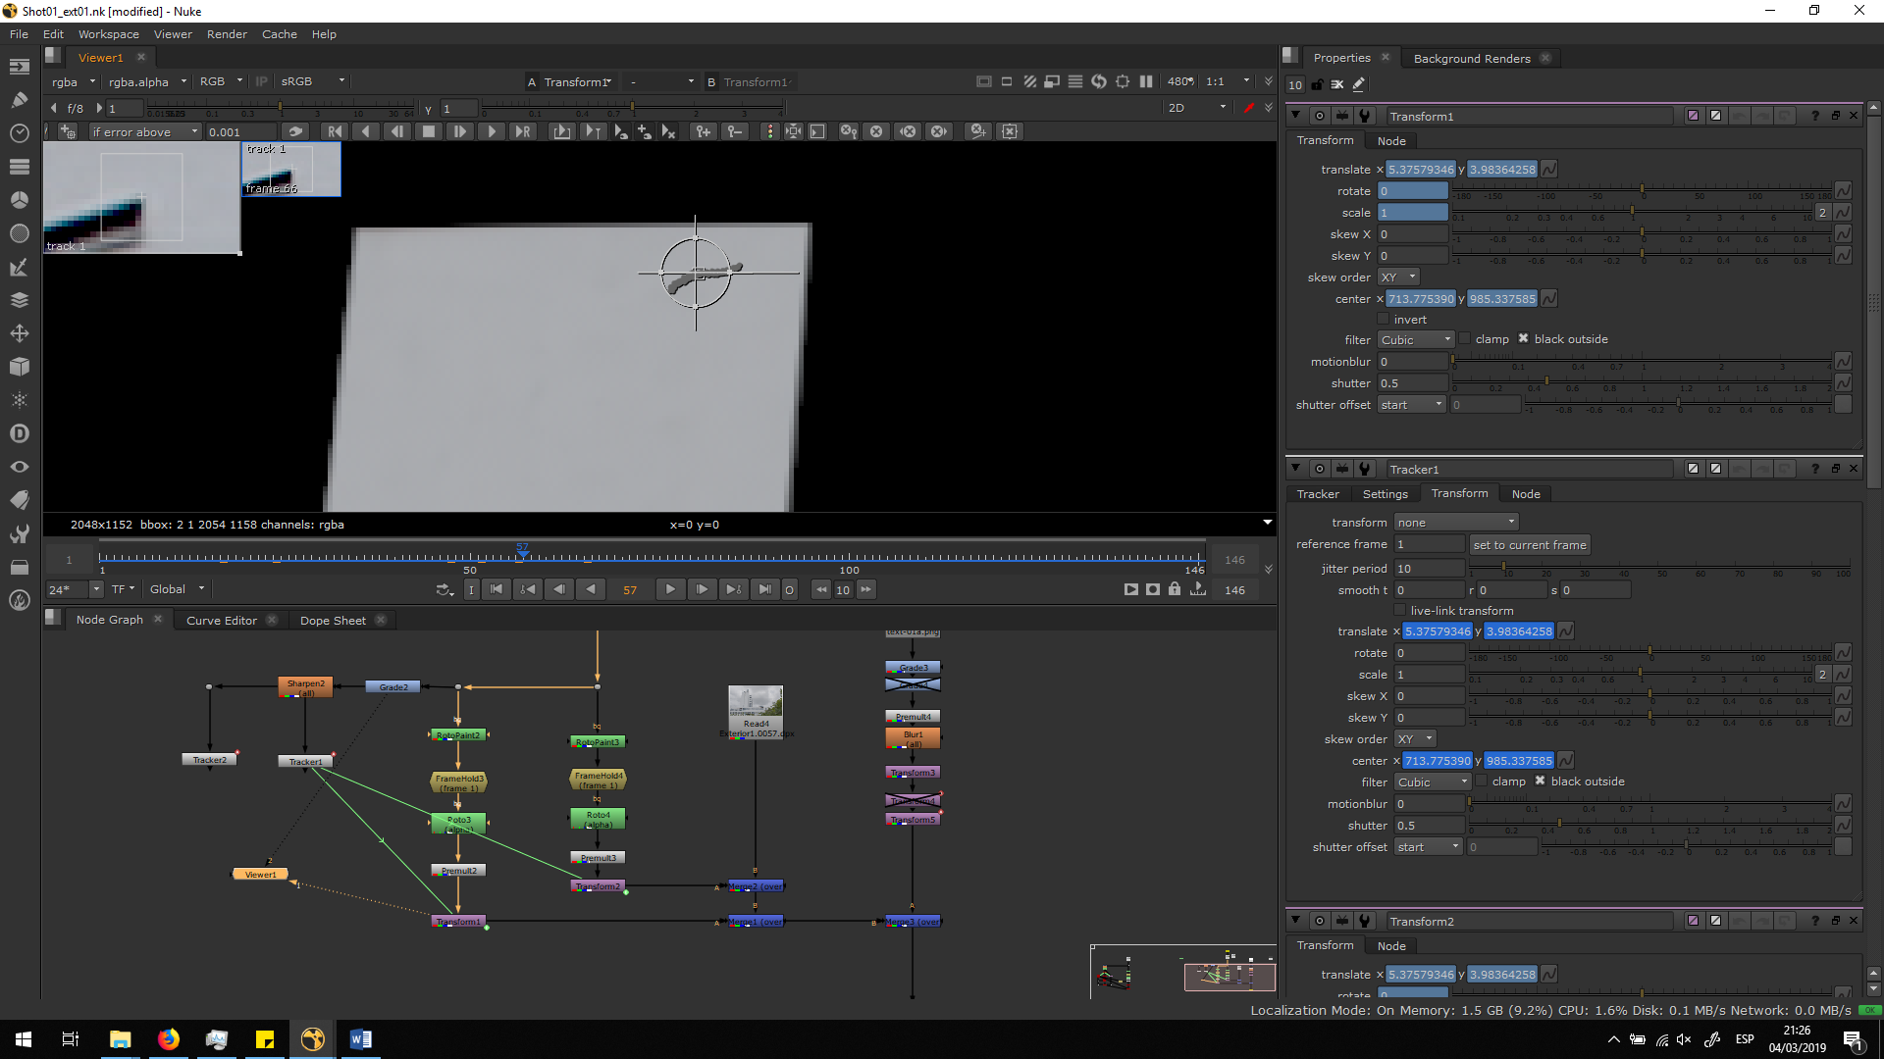Open the 'if error above' dropdown
The image size is (1884, 1059).
pyautogui.click(x=145, y=131)
